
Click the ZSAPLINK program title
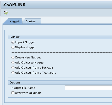pyautogui.click(x=14, y=5)
